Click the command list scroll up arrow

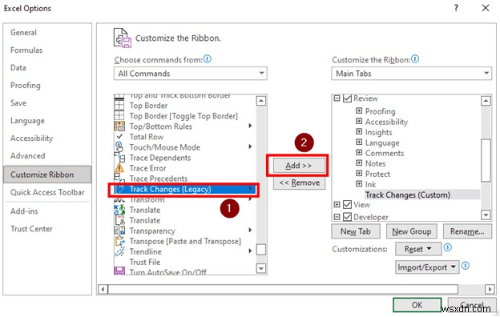pyautogui.click(x=261, y=101)
